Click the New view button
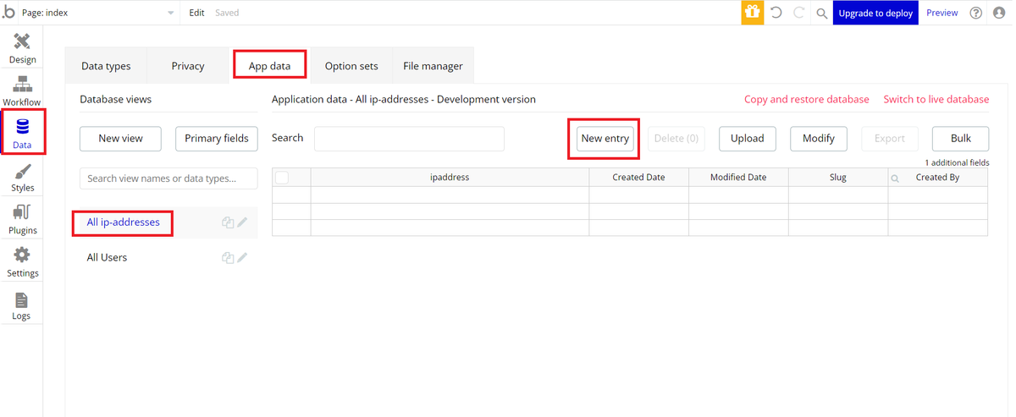Viewport: 1016px width, 417px height. (120, 139)
